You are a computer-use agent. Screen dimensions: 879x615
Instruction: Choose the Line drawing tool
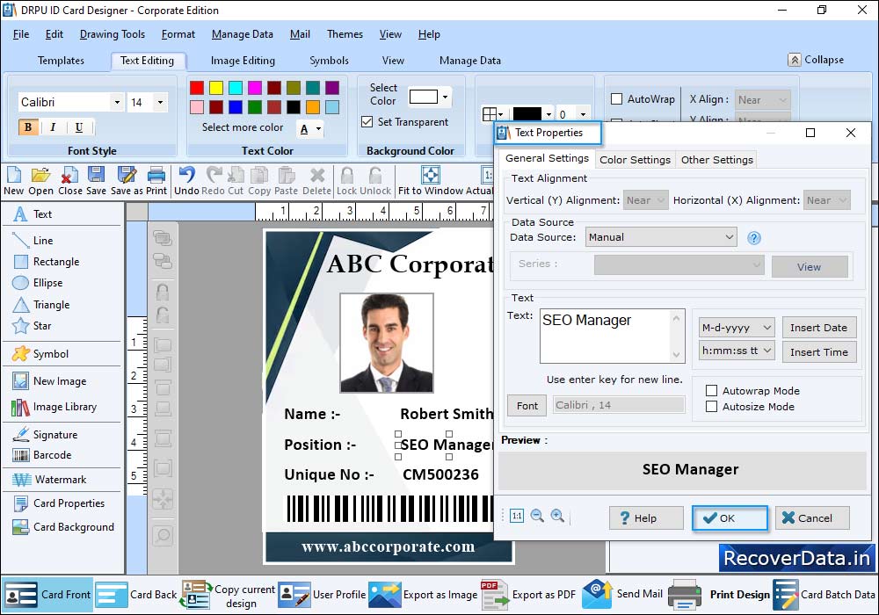(x=33, y=240)
